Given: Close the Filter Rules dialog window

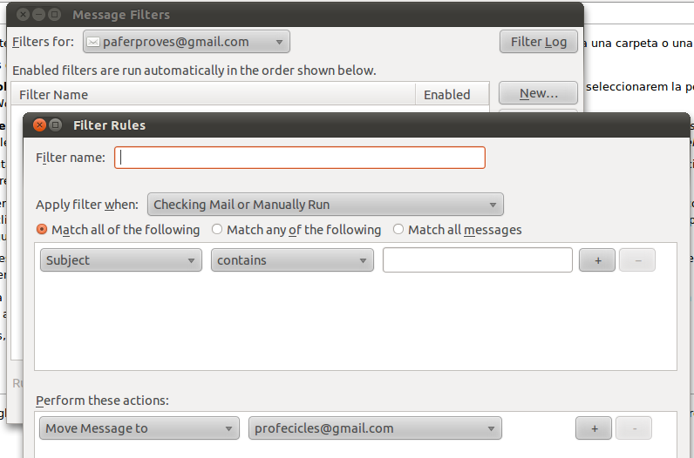Looking at the screenshot, I should pos(39,125).
